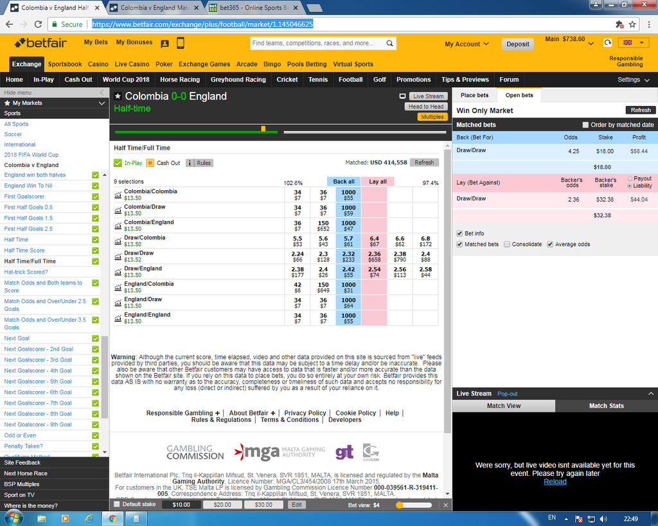658x526 pixels.
Task: Open chart icon for Draw/Draw
Action: 118,256
